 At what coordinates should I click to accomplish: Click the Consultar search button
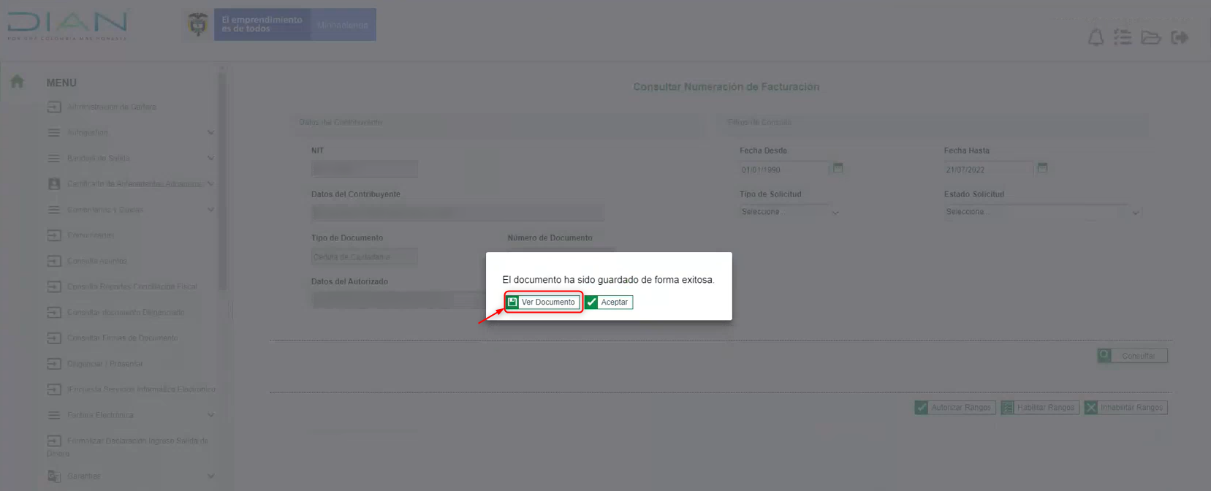pos(1132,356)
